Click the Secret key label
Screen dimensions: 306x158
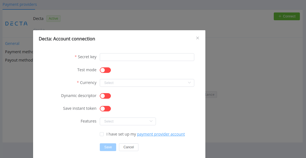(x=87, y=57)
